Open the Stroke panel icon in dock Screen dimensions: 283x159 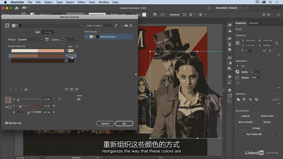(x=230, y=57)
